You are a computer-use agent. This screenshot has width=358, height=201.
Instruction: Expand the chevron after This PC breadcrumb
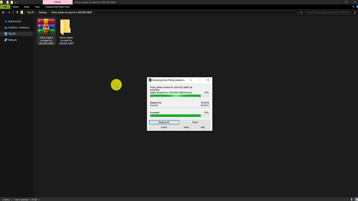click(x=37, y=12)
